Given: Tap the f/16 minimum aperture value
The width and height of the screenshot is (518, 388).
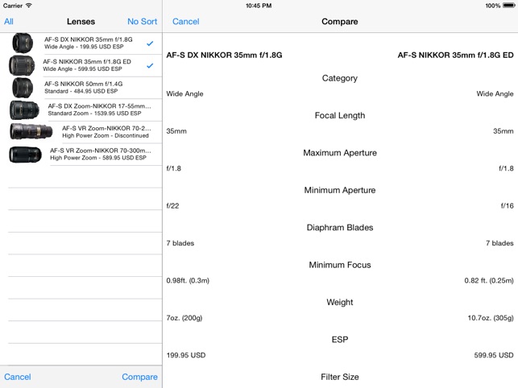Looking at the screenshot, I should click(x=507, y=206).
